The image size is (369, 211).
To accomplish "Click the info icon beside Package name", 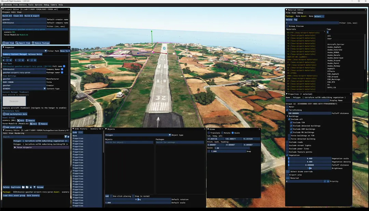I will point(62,72).
